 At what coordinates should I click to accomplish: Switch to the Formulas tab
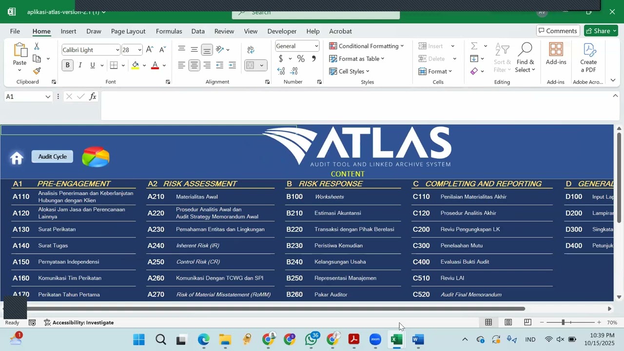click(169, 31)
